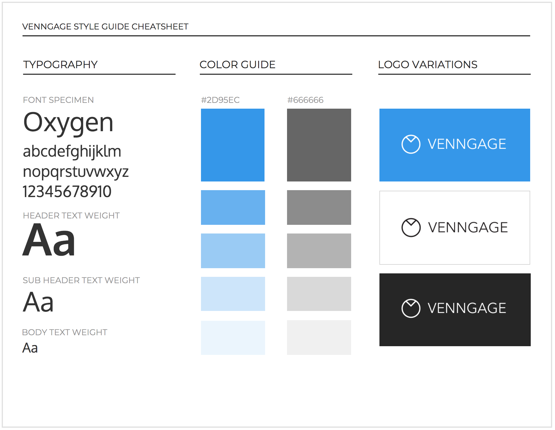Click the COLOR GUIDE section heading
Viewport: 555px width, 430px height.
point(237,64)
